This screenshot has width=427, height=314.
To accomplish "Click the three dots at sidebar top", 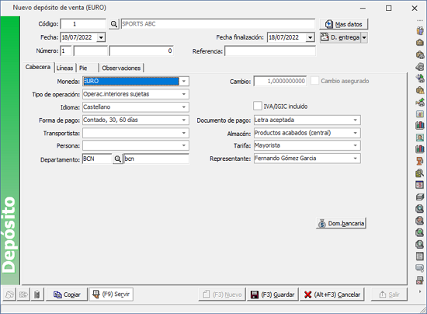I will 420,21.
